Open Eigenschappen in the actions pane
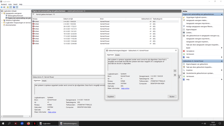The height and width of the screenshot is (126, 224). point(191,30)
